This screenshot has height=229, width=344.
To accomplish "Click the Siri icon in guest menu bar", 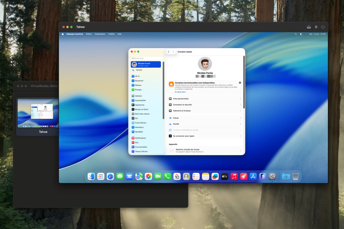I will click(x=306, y=34).
